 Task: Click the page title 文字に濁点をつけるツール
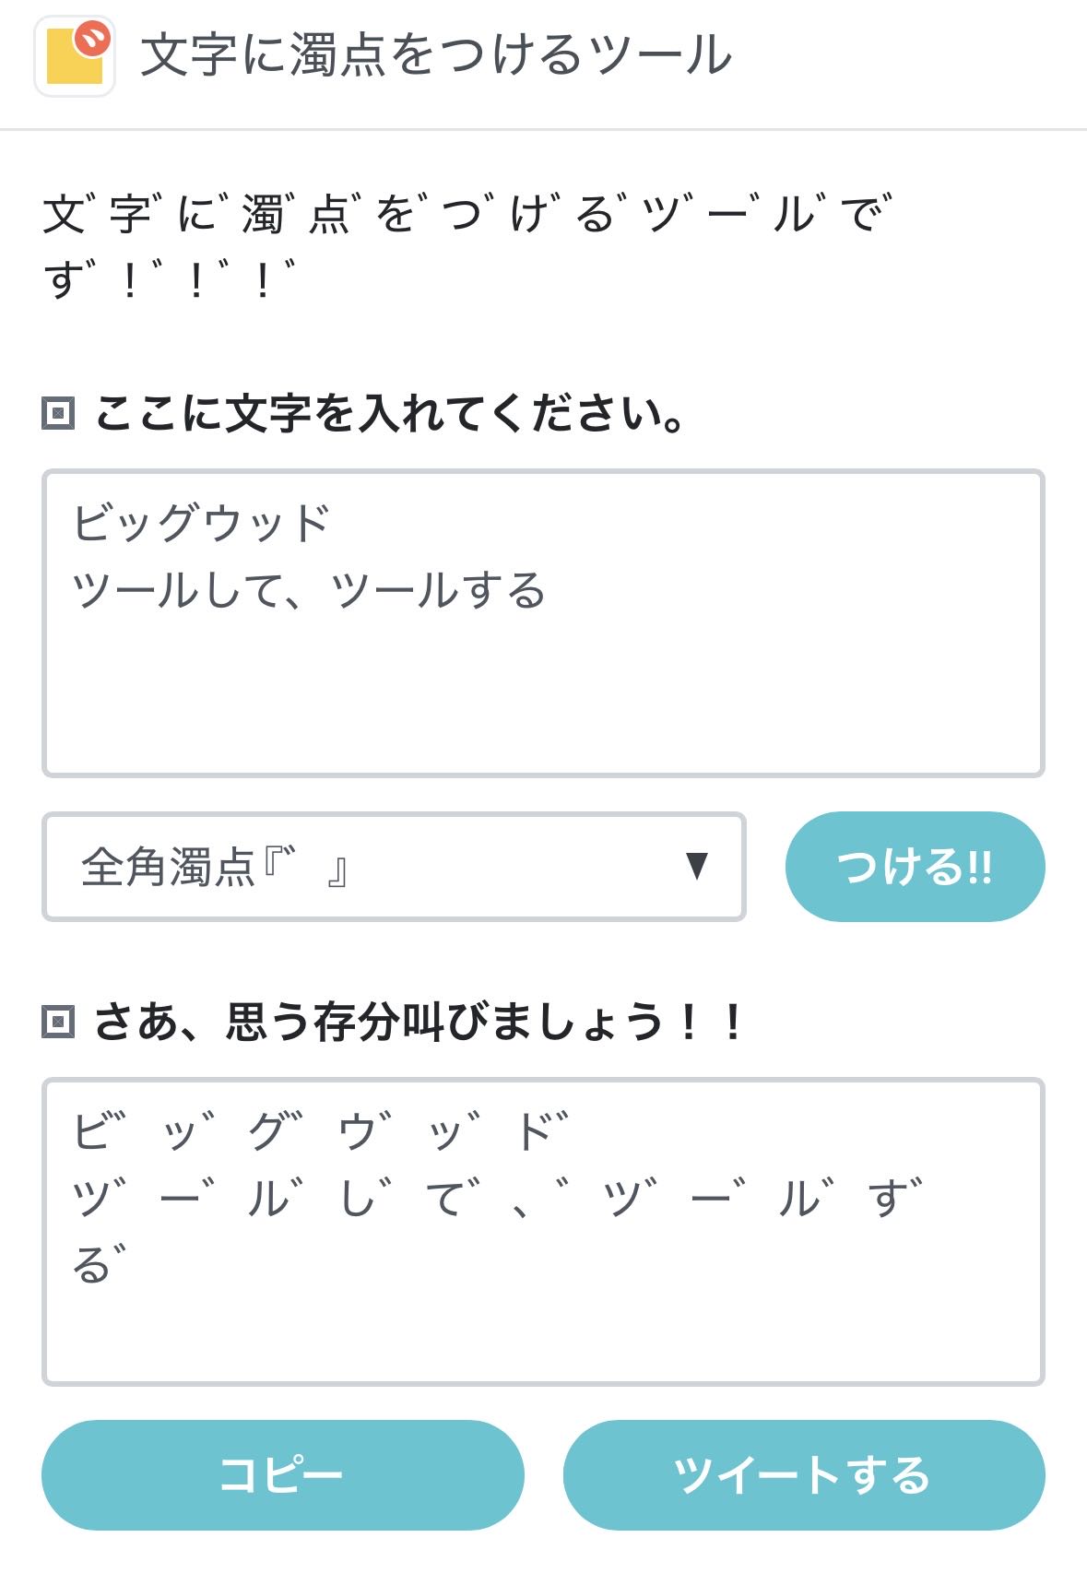coord(436,55)
